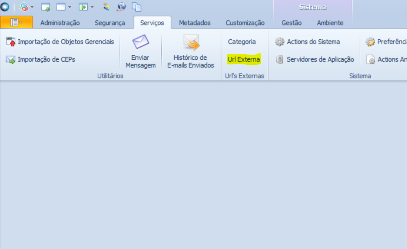Open Categoria in Url's Externas group
This screenshot has width=407, height=249.
tap(242, 42)
